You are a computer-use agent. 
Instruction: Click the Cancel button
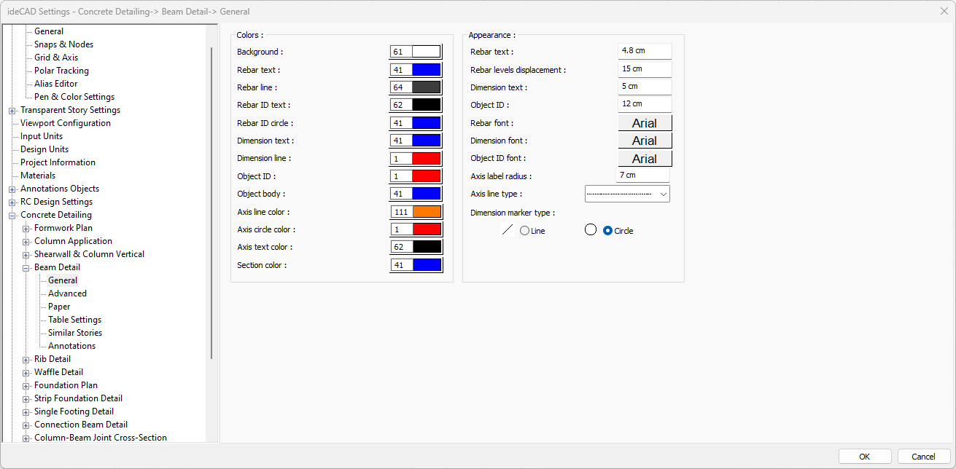point(923,457)
